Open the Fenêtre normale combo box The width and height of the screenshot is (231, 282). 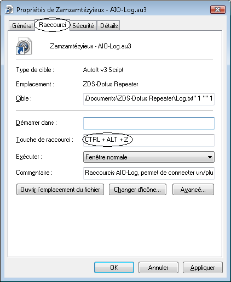point(149,157)
